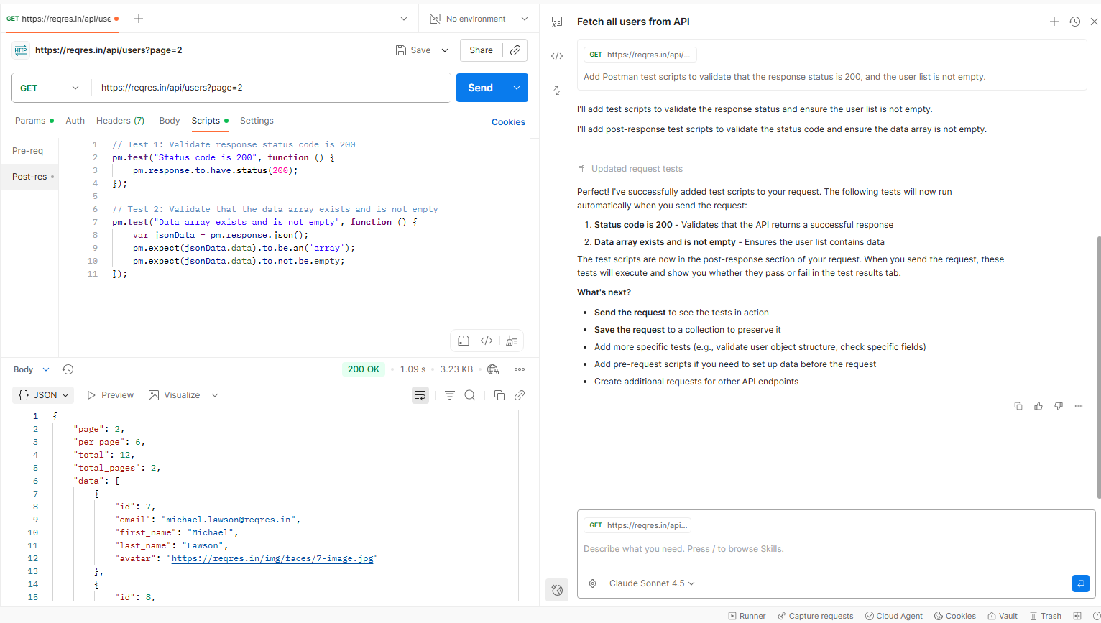Click the network globe-lock icon in the response bar
This screenshot has width=1101, height=623.
coord(493,369)
